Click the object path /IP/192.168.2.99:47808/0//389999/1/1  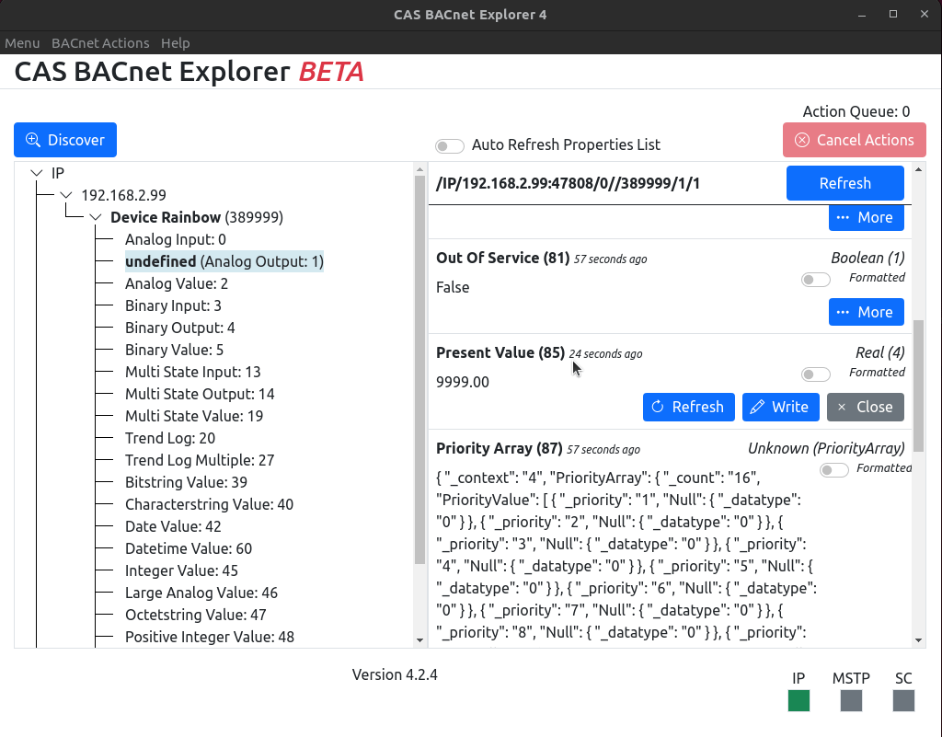(x=568, y=183)
